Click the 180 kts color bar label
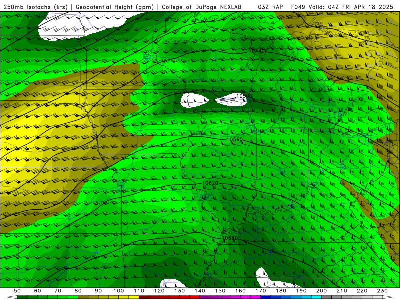Viewport: 400px width, 300px height. pyautogui.click(x=281, y=291)
